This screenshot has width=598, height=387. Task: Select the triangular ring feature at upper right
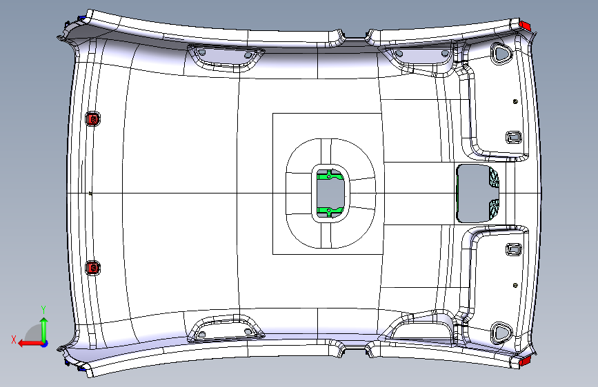[x=500, y=53]
